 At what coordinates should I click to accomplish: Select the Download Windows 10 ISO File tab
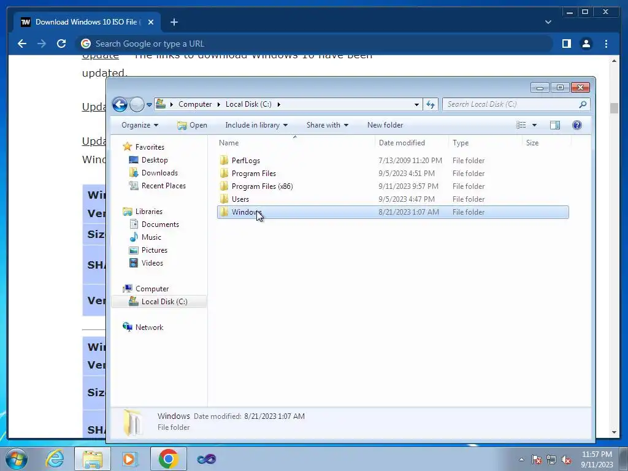(x=87, y=22)
